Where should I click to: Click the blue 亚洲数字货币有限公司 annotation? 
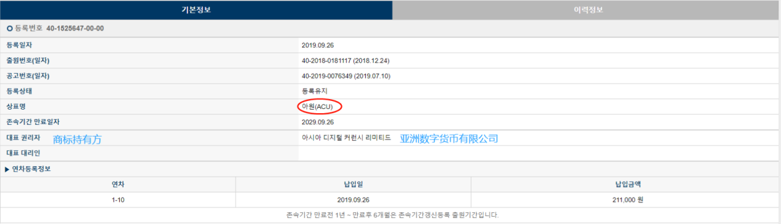(x=449, y=139)
